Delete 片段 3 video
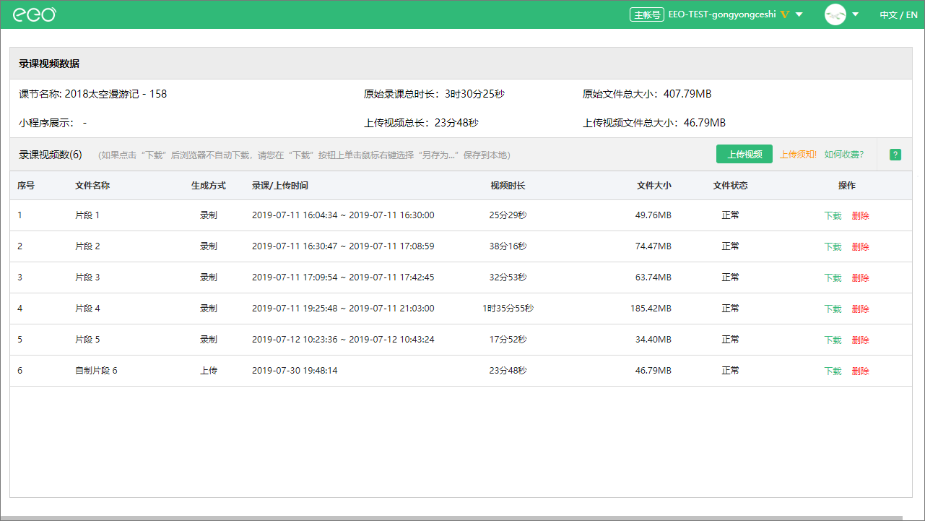Viewport: 925px width, 521px height. click(x=861, y=277)
